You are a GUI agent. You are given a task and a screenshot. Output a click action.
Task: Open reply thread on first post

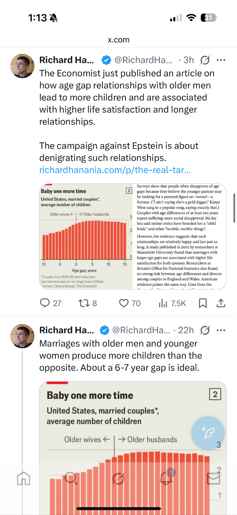(45, 303)
